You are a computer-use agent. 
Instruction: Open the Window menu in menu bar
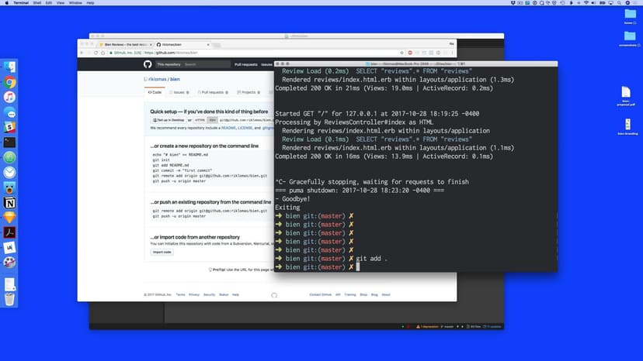(75, 3)
